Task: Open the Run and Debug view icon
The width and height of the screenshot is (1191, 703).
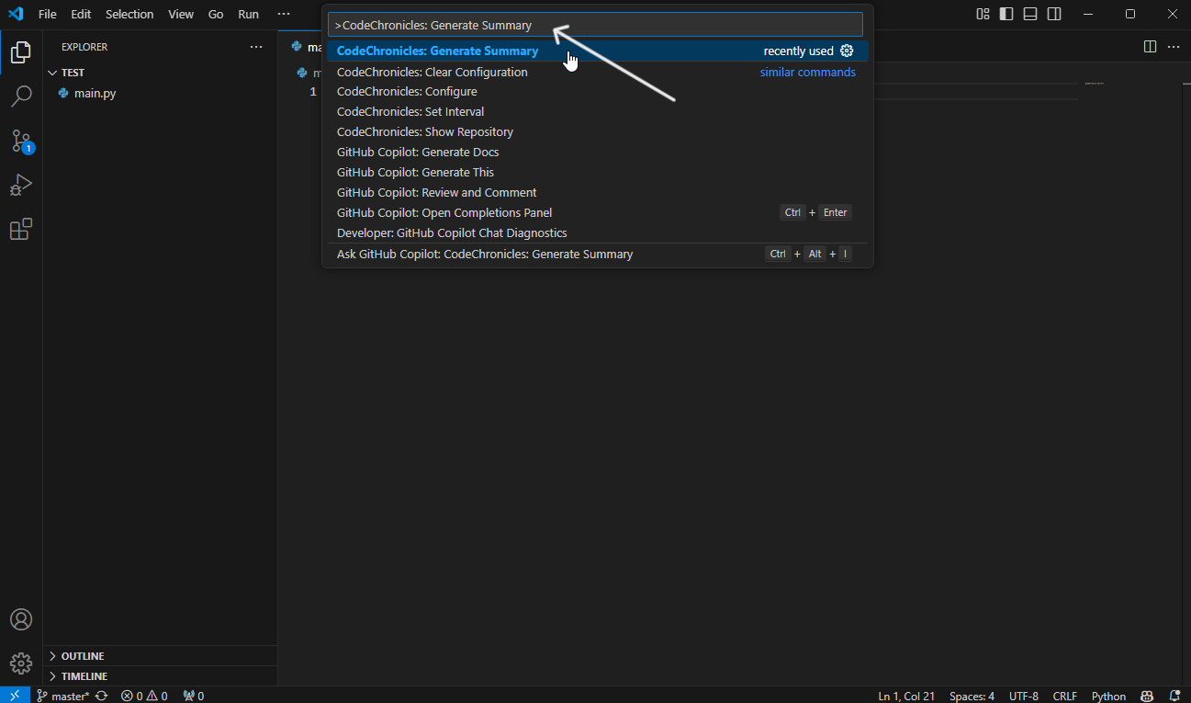Action: click(x=21, y=185)
